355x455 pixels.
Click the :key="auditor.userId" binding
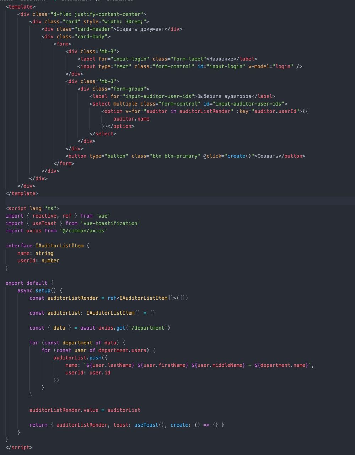click(268, 111)
